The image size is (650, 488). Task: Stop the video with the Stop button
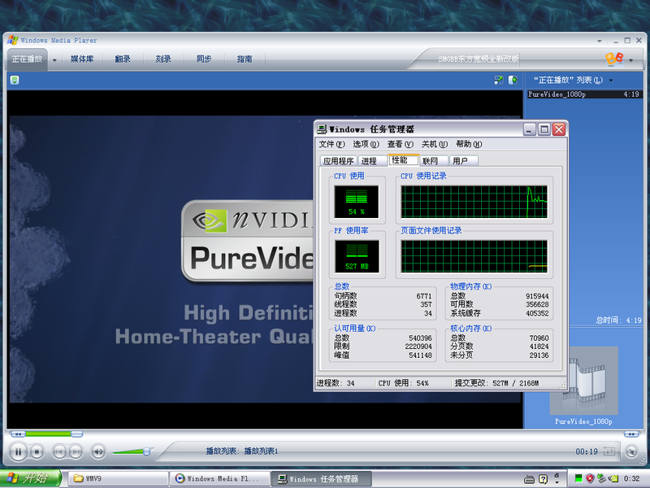[x=37, y=451]
